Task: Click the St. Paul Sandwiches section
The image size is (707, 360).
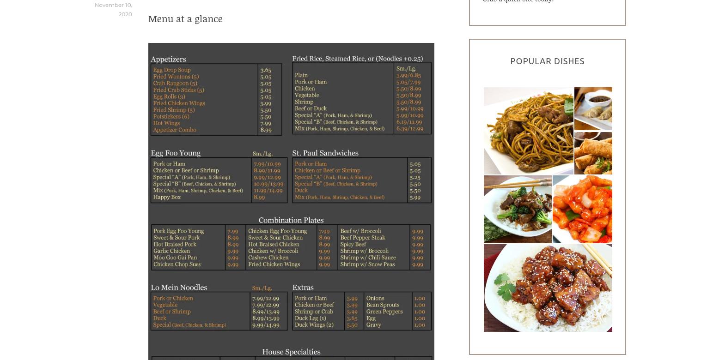Action: (x=362, y=176)
